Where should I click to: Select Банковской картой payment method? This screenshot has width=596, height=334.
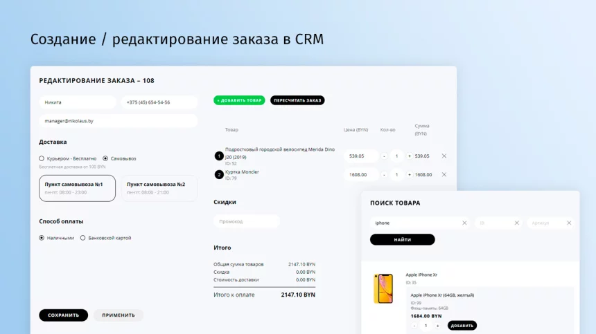point(83,238)
